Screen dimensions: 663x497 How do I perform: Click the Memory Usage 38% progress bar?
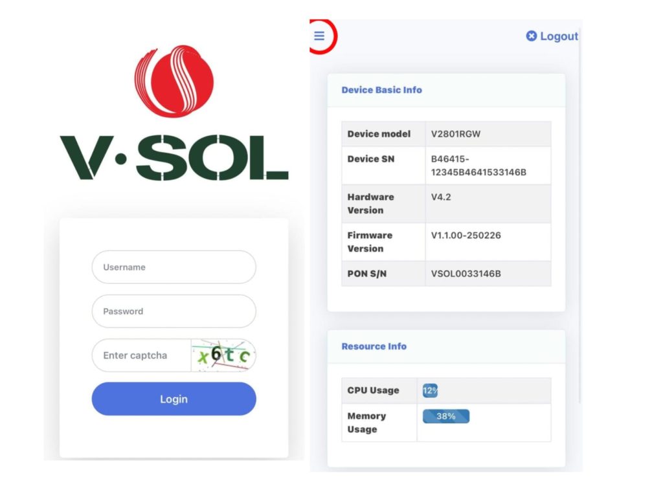(x=445, y=416)
